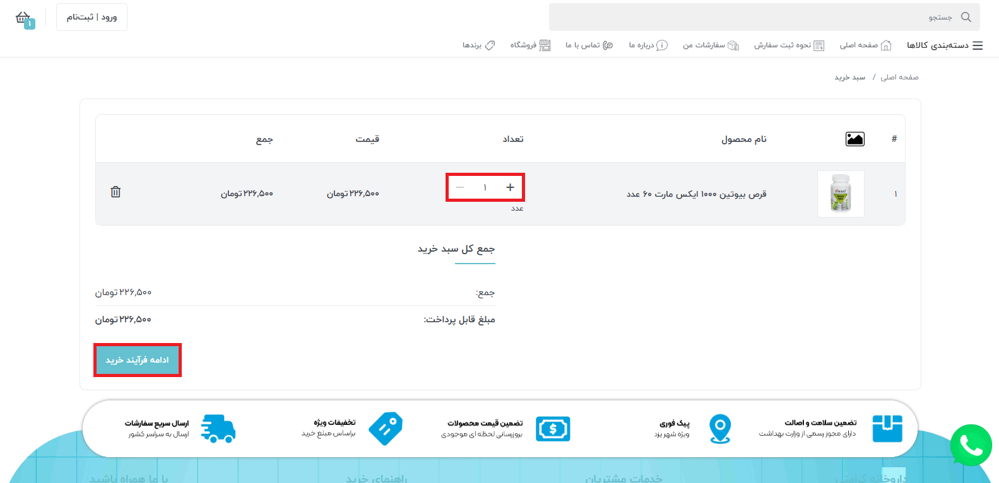Click the row price ۲۲۶,۵۰۰ تومان under قیمت
Image resolution: width=999 pixels, height=483 pixels.
353,194
